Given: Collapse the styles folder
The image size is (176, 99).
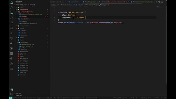Looking at the screenshot, I should click(x=22, y=40).
